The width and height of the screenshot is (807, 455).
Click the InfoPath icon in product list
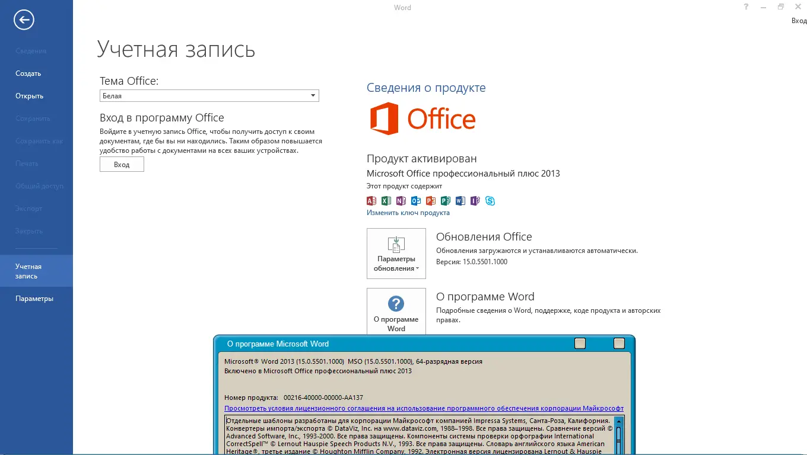[x=475, y=201]
